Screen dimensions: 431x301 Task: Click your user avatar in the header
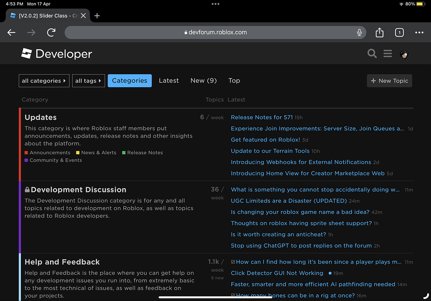(403, 53)
